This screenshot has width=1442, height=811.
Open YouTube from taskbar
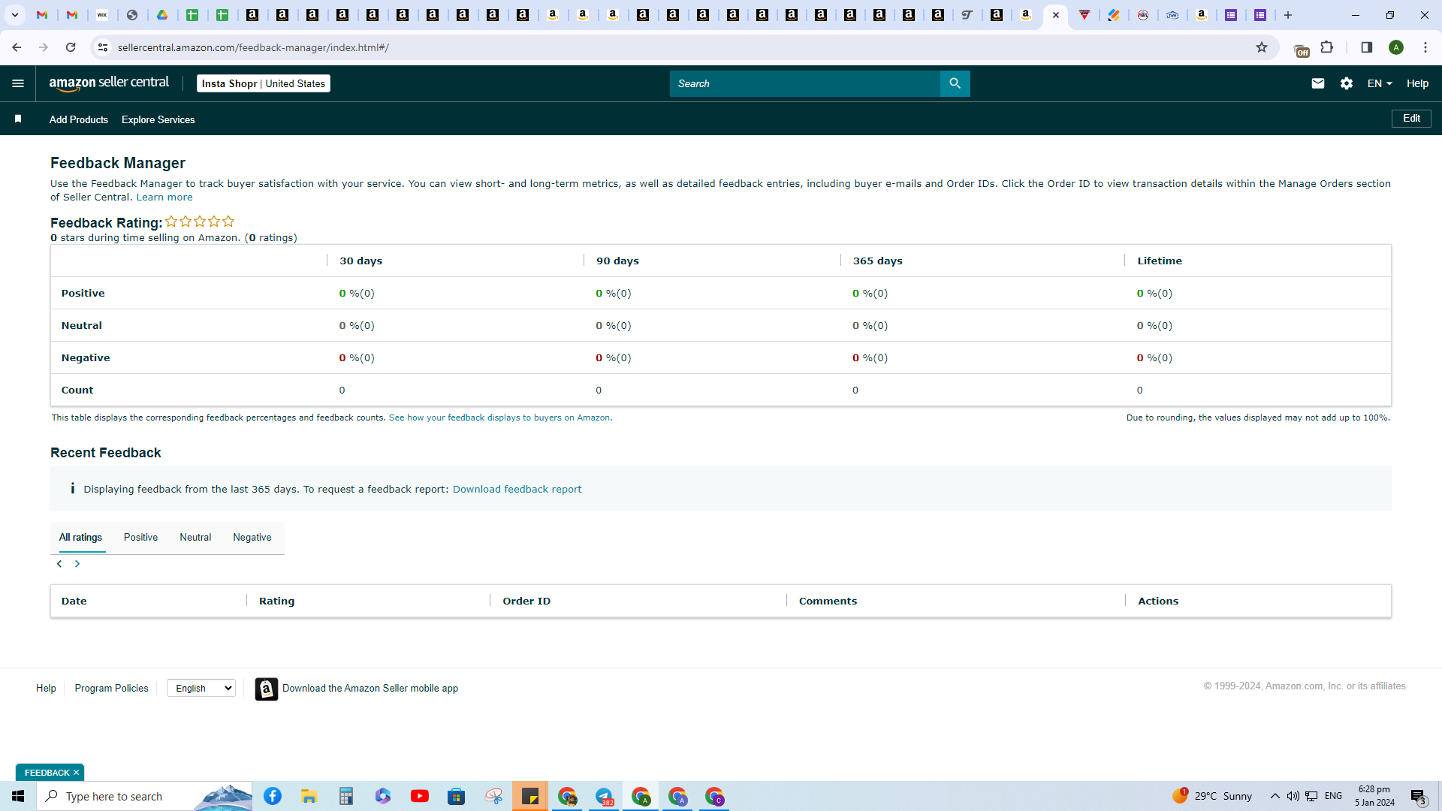[420, 796]
